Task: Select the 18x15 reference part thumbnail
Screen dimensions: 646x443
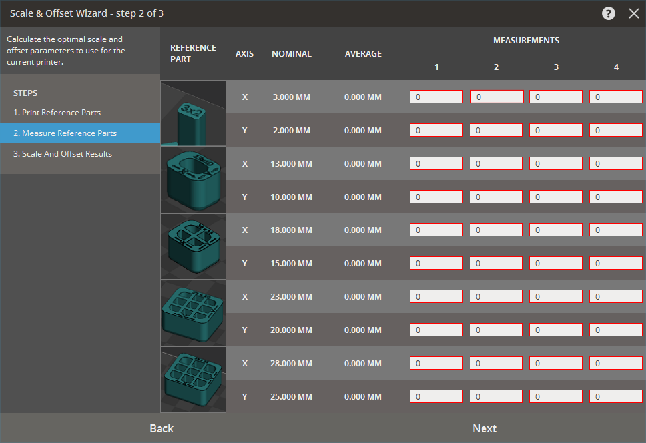Action: coord(193,246)
